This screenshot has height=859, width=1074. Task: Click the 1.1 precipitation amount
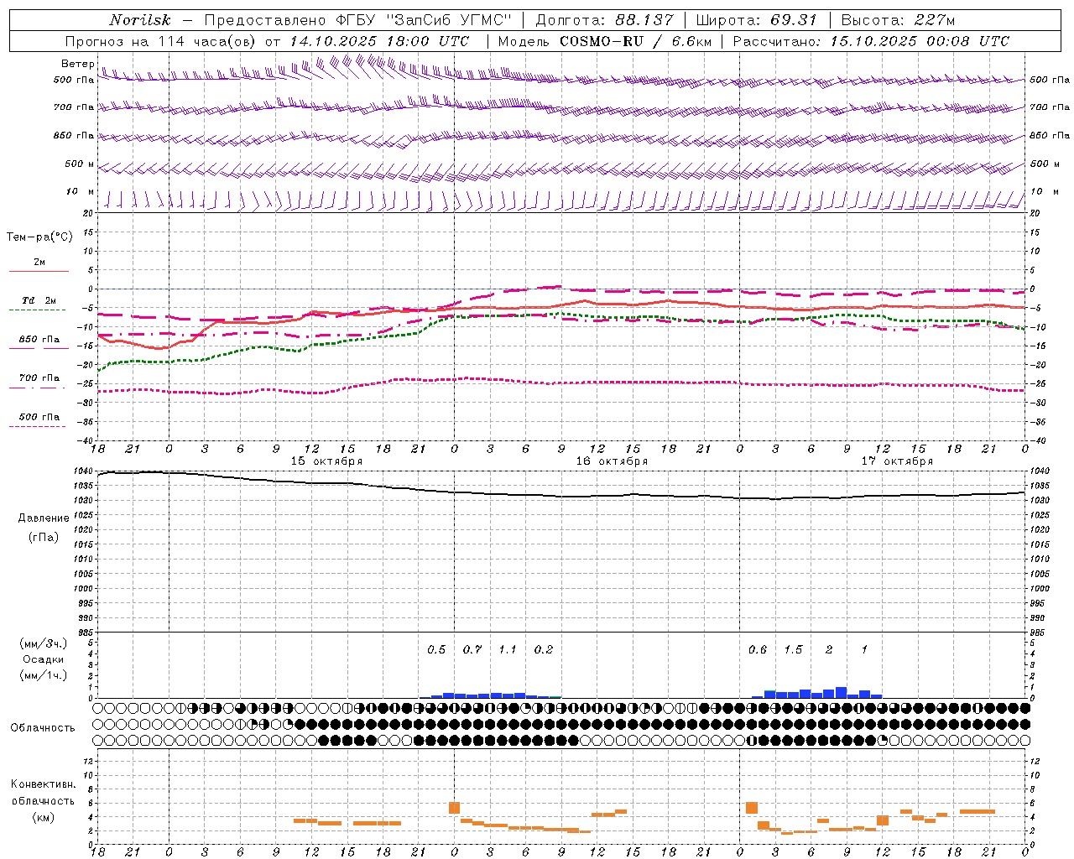pos(508,650)
